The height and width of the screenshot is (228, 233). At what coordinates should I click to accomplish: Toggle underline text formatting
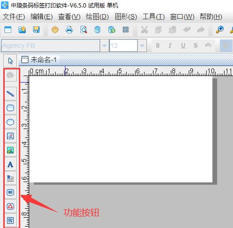[183, 46]
